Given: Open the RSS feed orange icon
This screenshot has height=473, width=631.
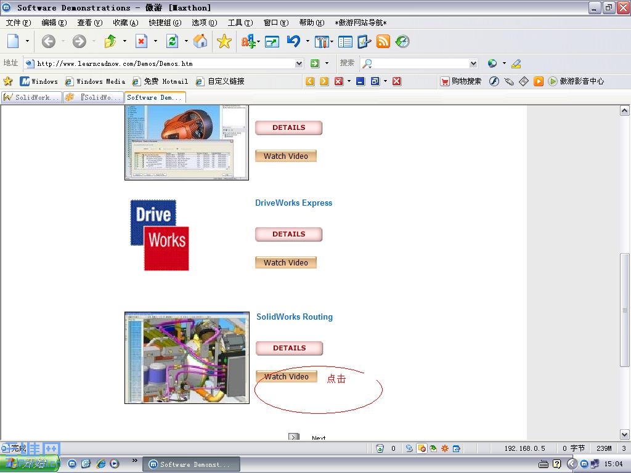Looking at the screenshot, I should pyautogui.click(x=383, y=41).
